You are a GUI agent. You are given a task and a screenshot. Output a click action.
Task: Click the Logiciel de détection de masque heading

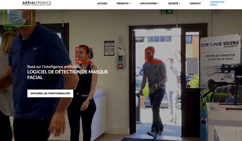point(68,75)
